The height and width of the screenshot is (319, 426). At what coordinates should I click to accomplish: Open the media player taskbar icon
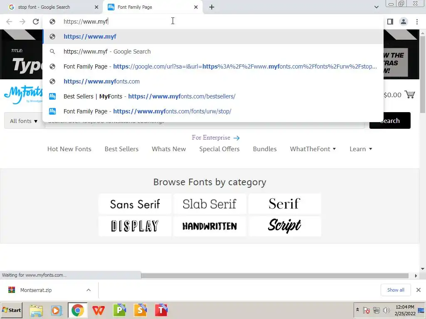point(57,310)
